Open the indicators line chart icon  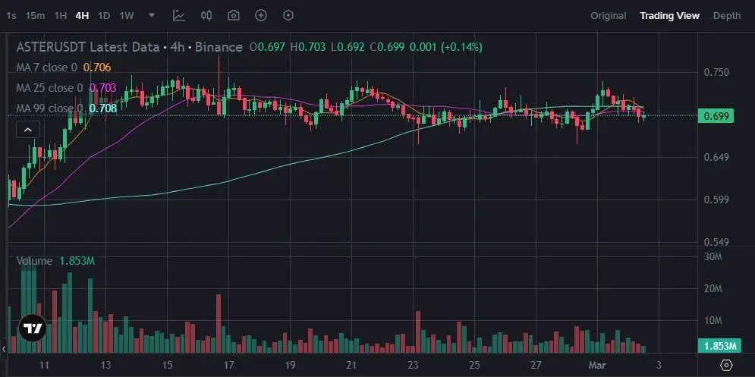[x=179, y=15]
